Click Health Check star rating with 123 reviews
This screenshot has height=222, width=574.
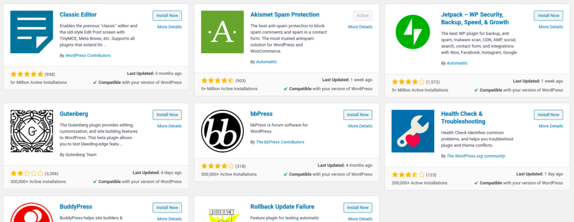(x=408, y=174)
